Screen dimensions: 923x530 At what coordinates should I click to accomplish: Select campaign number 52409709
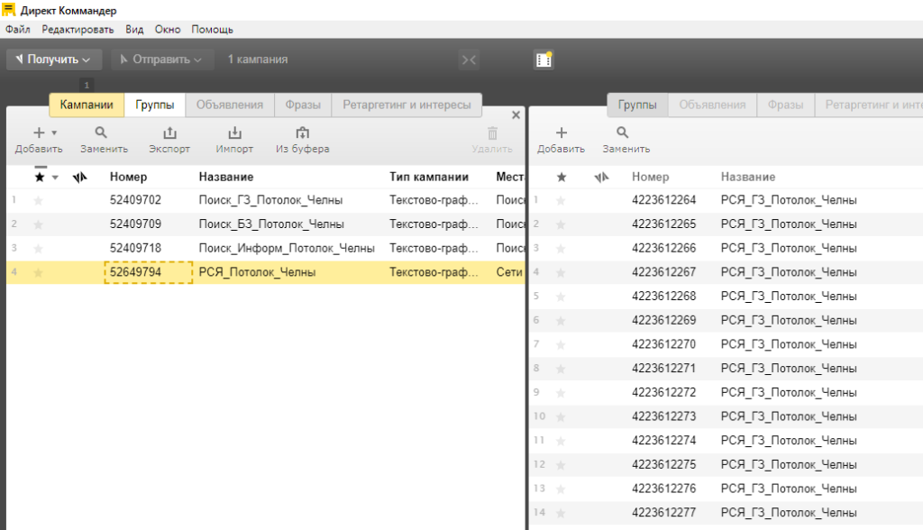pyautogui.click(x=135, y=224)
